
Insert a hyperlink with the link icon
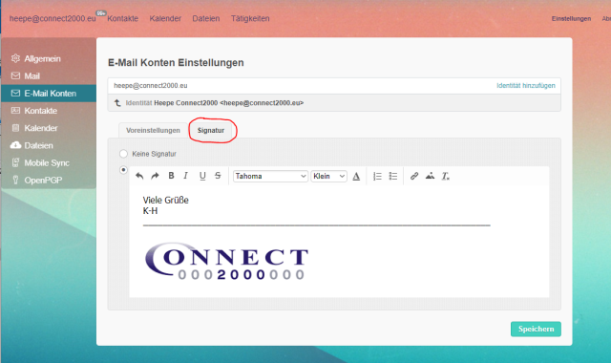point(414,176)
